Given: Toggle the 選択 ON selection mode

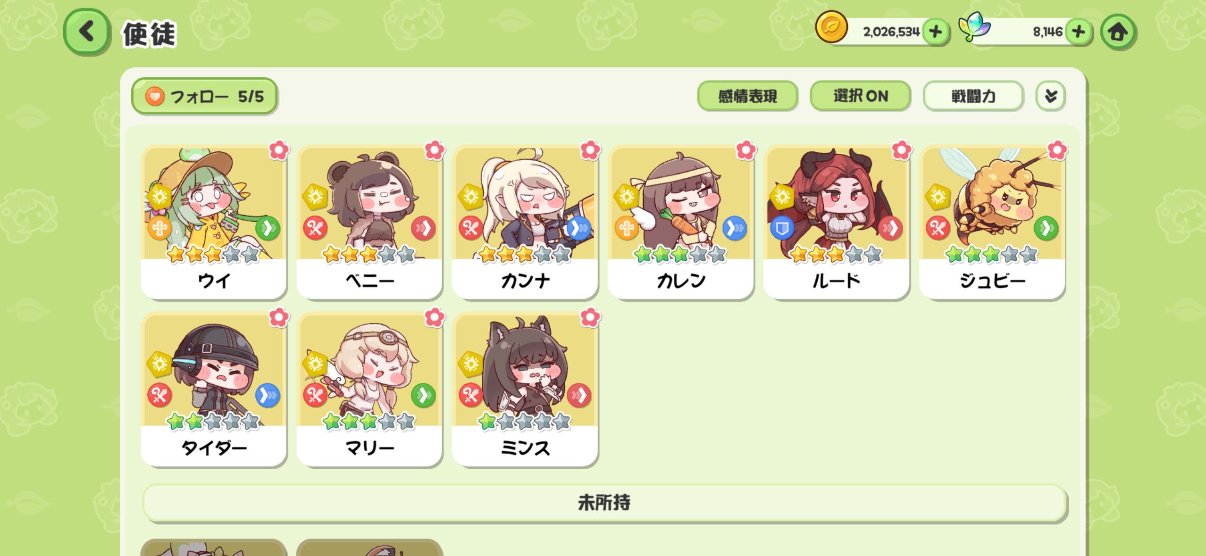Looking at the screenshot, I should click(x=860, y=96).
